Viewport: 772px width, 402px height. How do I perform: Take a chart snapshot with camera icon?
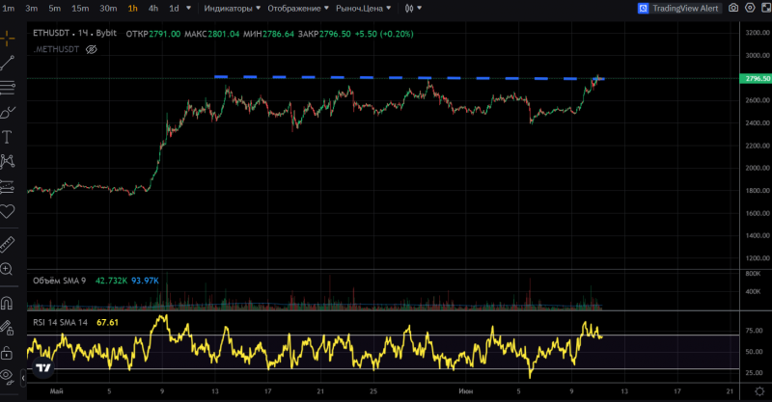point(733,8)
